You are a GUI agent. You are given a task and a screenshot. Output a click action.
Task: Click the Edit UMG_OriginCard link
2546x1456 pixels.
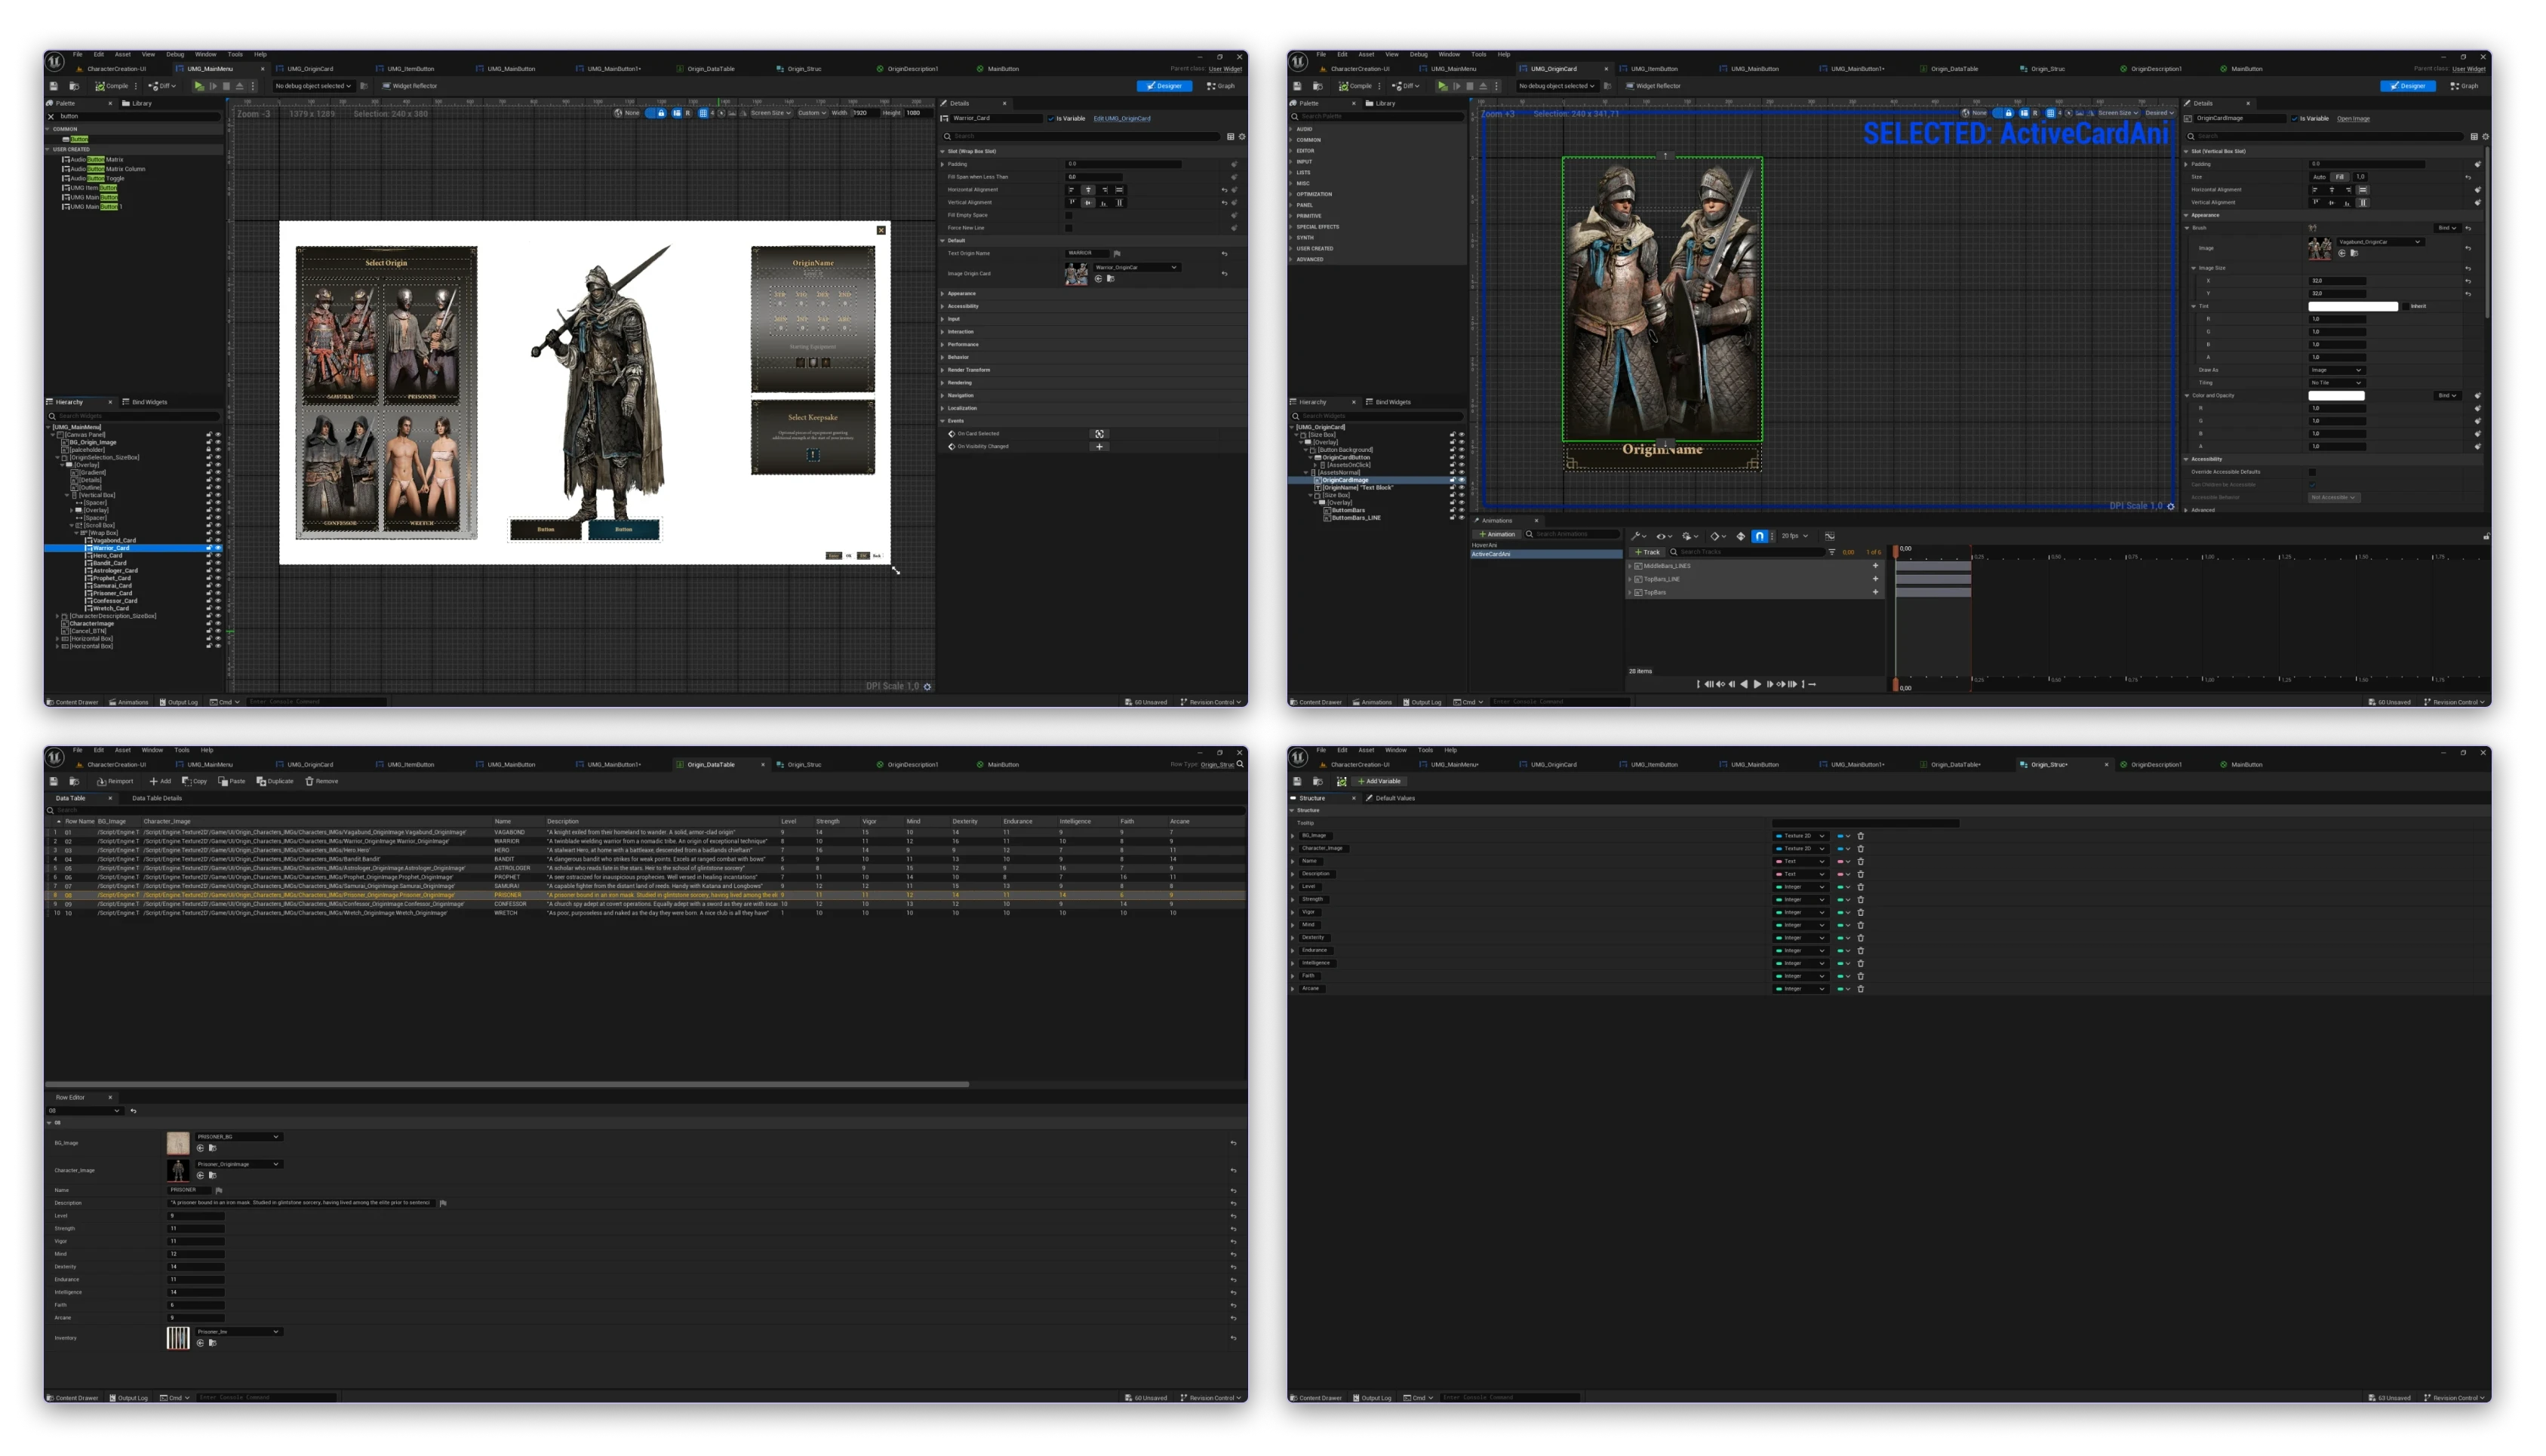[x=1121, y=118]
